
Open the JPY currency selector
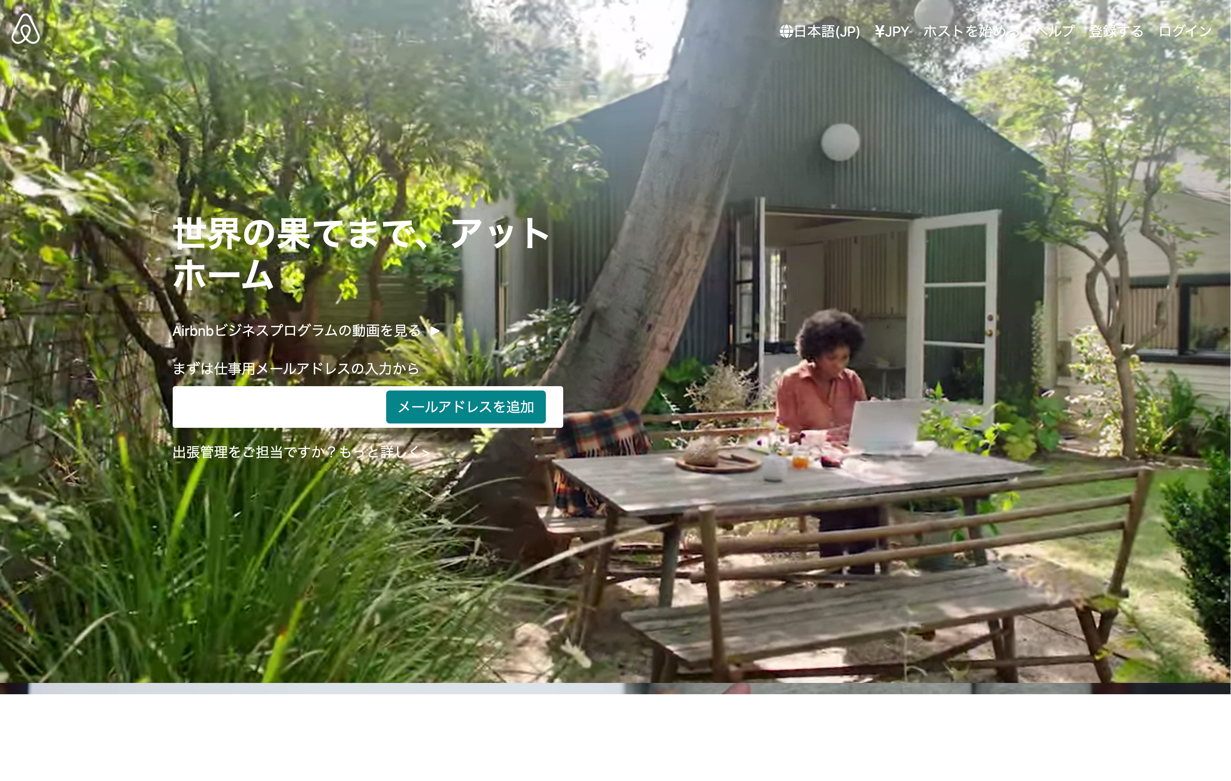(x=892, y=32)
